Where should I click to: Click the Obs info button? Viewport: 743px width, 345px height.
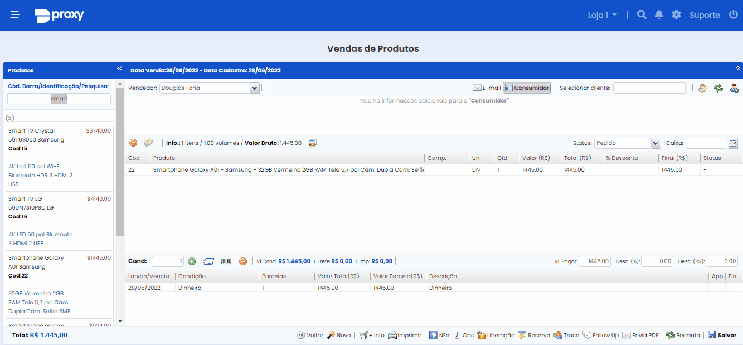pos(464,335)
